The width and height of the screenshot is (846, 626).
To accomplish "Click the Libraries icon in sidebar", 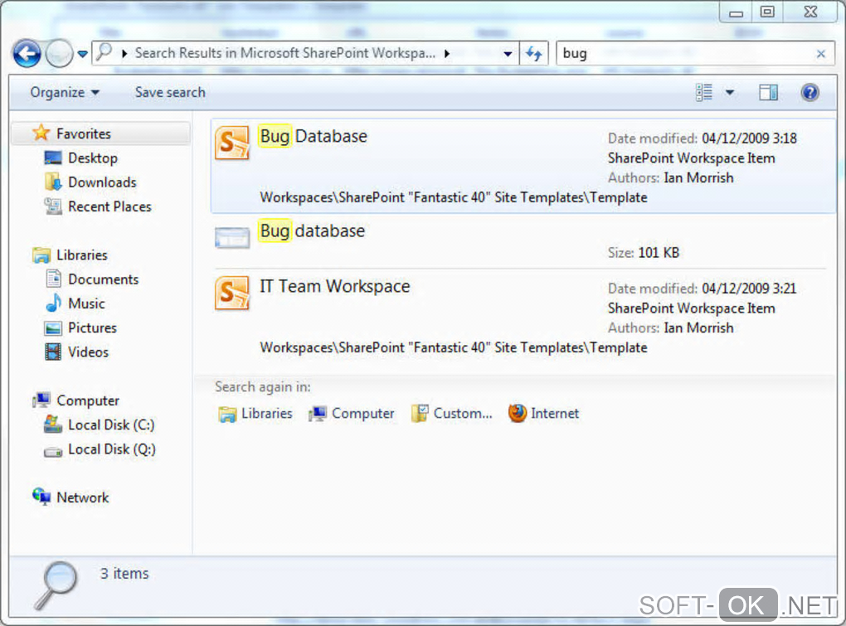I will [41, 255].
